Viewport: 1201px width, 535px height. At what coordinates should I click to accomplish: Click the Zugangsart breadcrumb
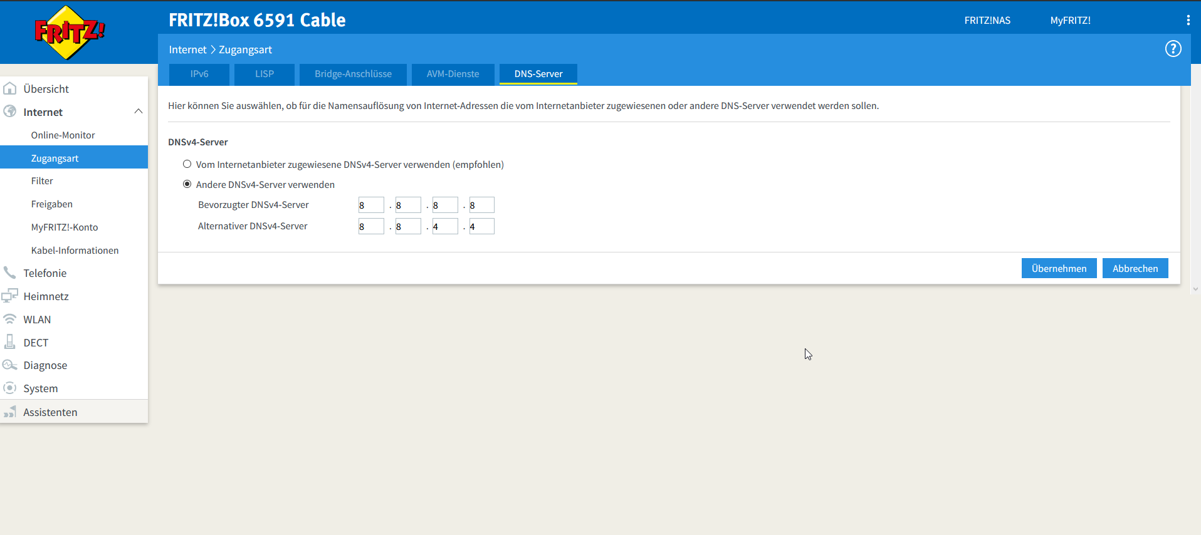(245, 49)
